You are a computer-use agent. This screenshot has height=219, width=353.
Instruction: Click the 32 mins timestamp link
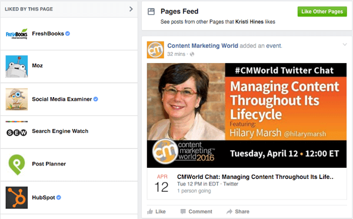point(176,54)
